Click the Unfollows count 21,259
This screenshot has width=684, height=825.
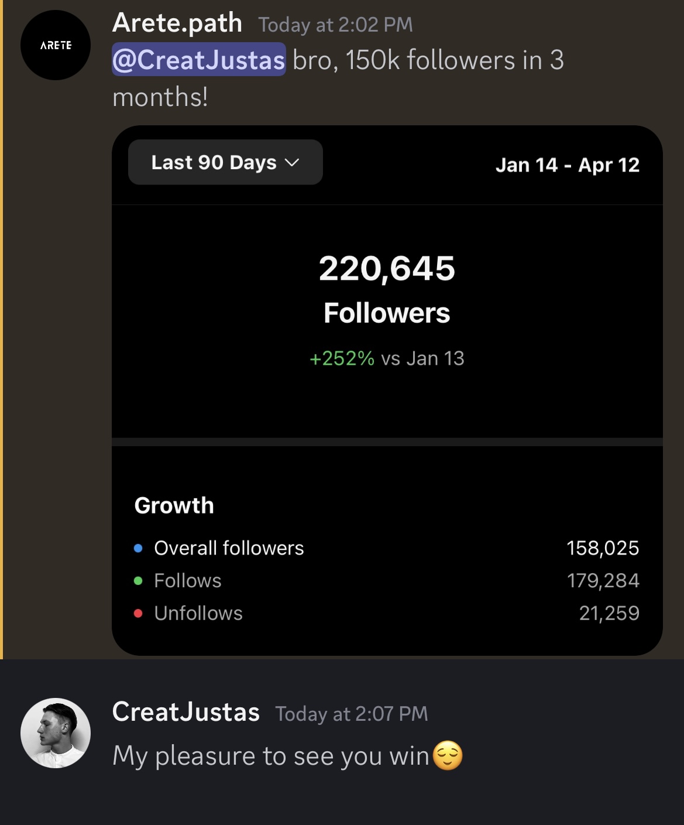click(609, 613)
